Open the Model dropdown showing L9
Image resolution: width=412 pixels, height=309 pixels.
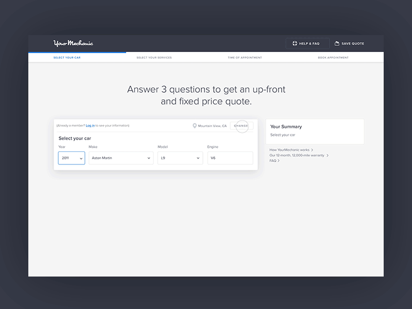tap(180, 158)
